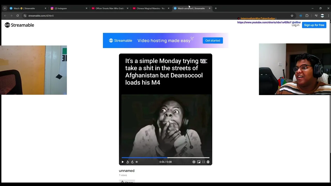Viewport: 331px width, 186px height.
Task: Open the Extensions puzzle menu
Action: (x=307, y=16)
